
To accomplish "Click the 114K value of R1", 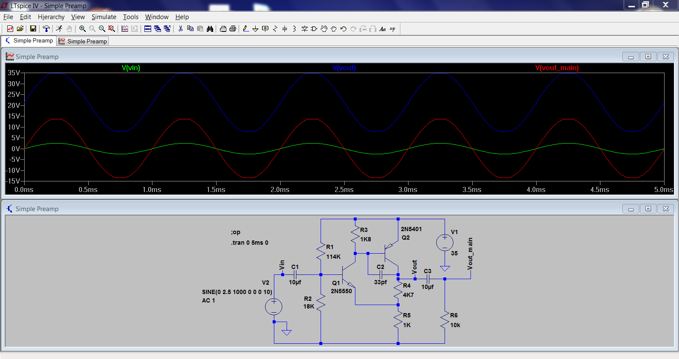I will pos(333,257).
